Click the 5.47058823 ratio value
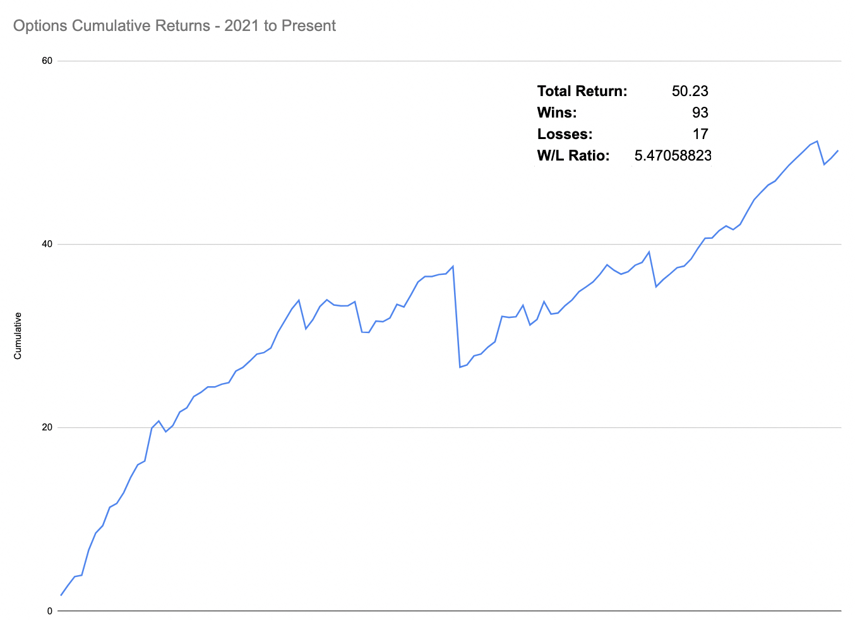855x620 pixels. [673, 155]
